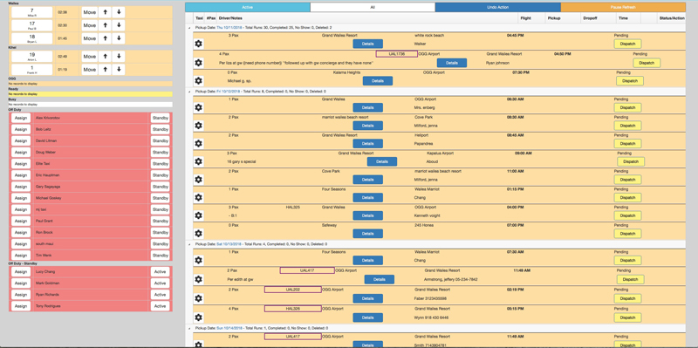
Task: Open gear menu for Kalama Heights run
Action: click(x=199, y=80)
